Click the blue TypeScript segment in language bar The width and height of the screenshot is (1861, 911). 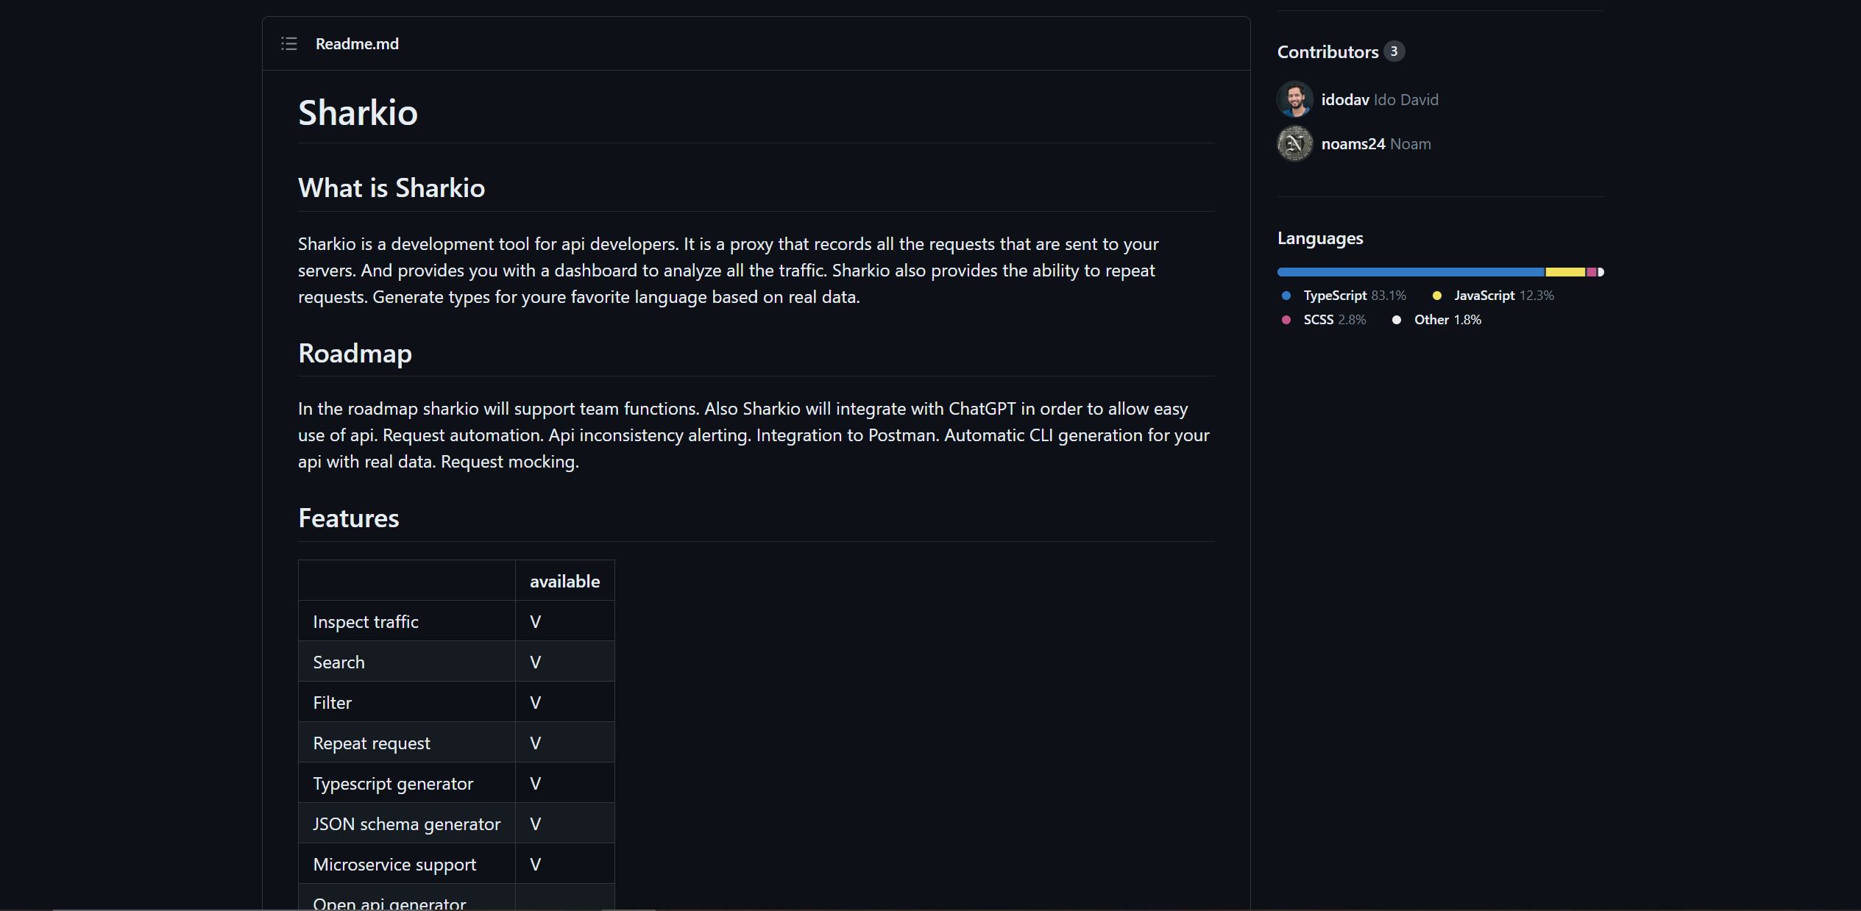tap(1410, 272)
